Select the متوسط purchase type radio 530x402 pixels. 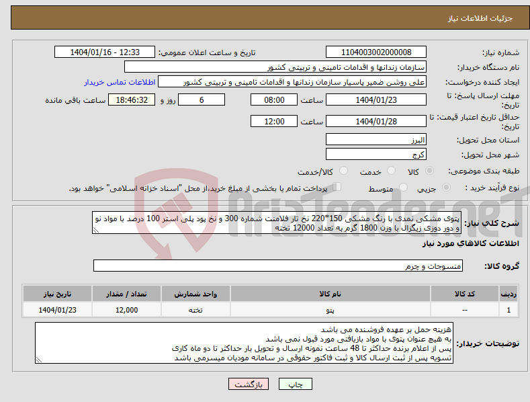(403, 187)
